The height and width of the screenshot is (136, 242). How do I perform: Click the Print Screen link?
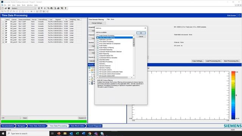tap(231, 15)
